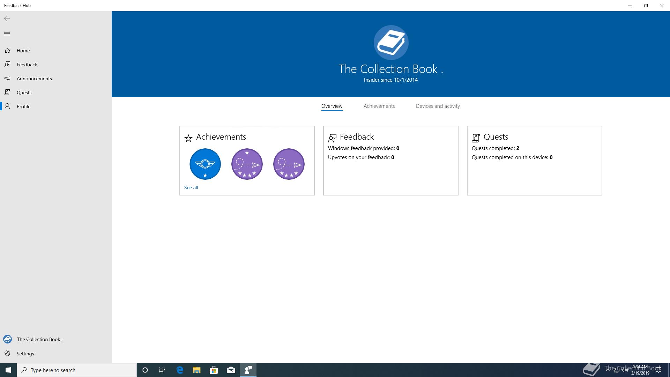
Task: Toggle the hamburger navigation menu
Action: (7, 34)
